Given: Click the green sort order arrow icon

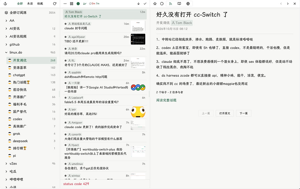Looking at the screenshot, I should [x=85, y=4].
